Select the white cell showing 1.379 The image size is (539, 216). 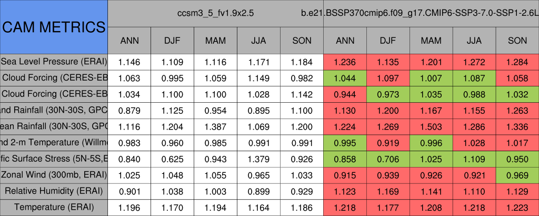(x=258, y=159)
